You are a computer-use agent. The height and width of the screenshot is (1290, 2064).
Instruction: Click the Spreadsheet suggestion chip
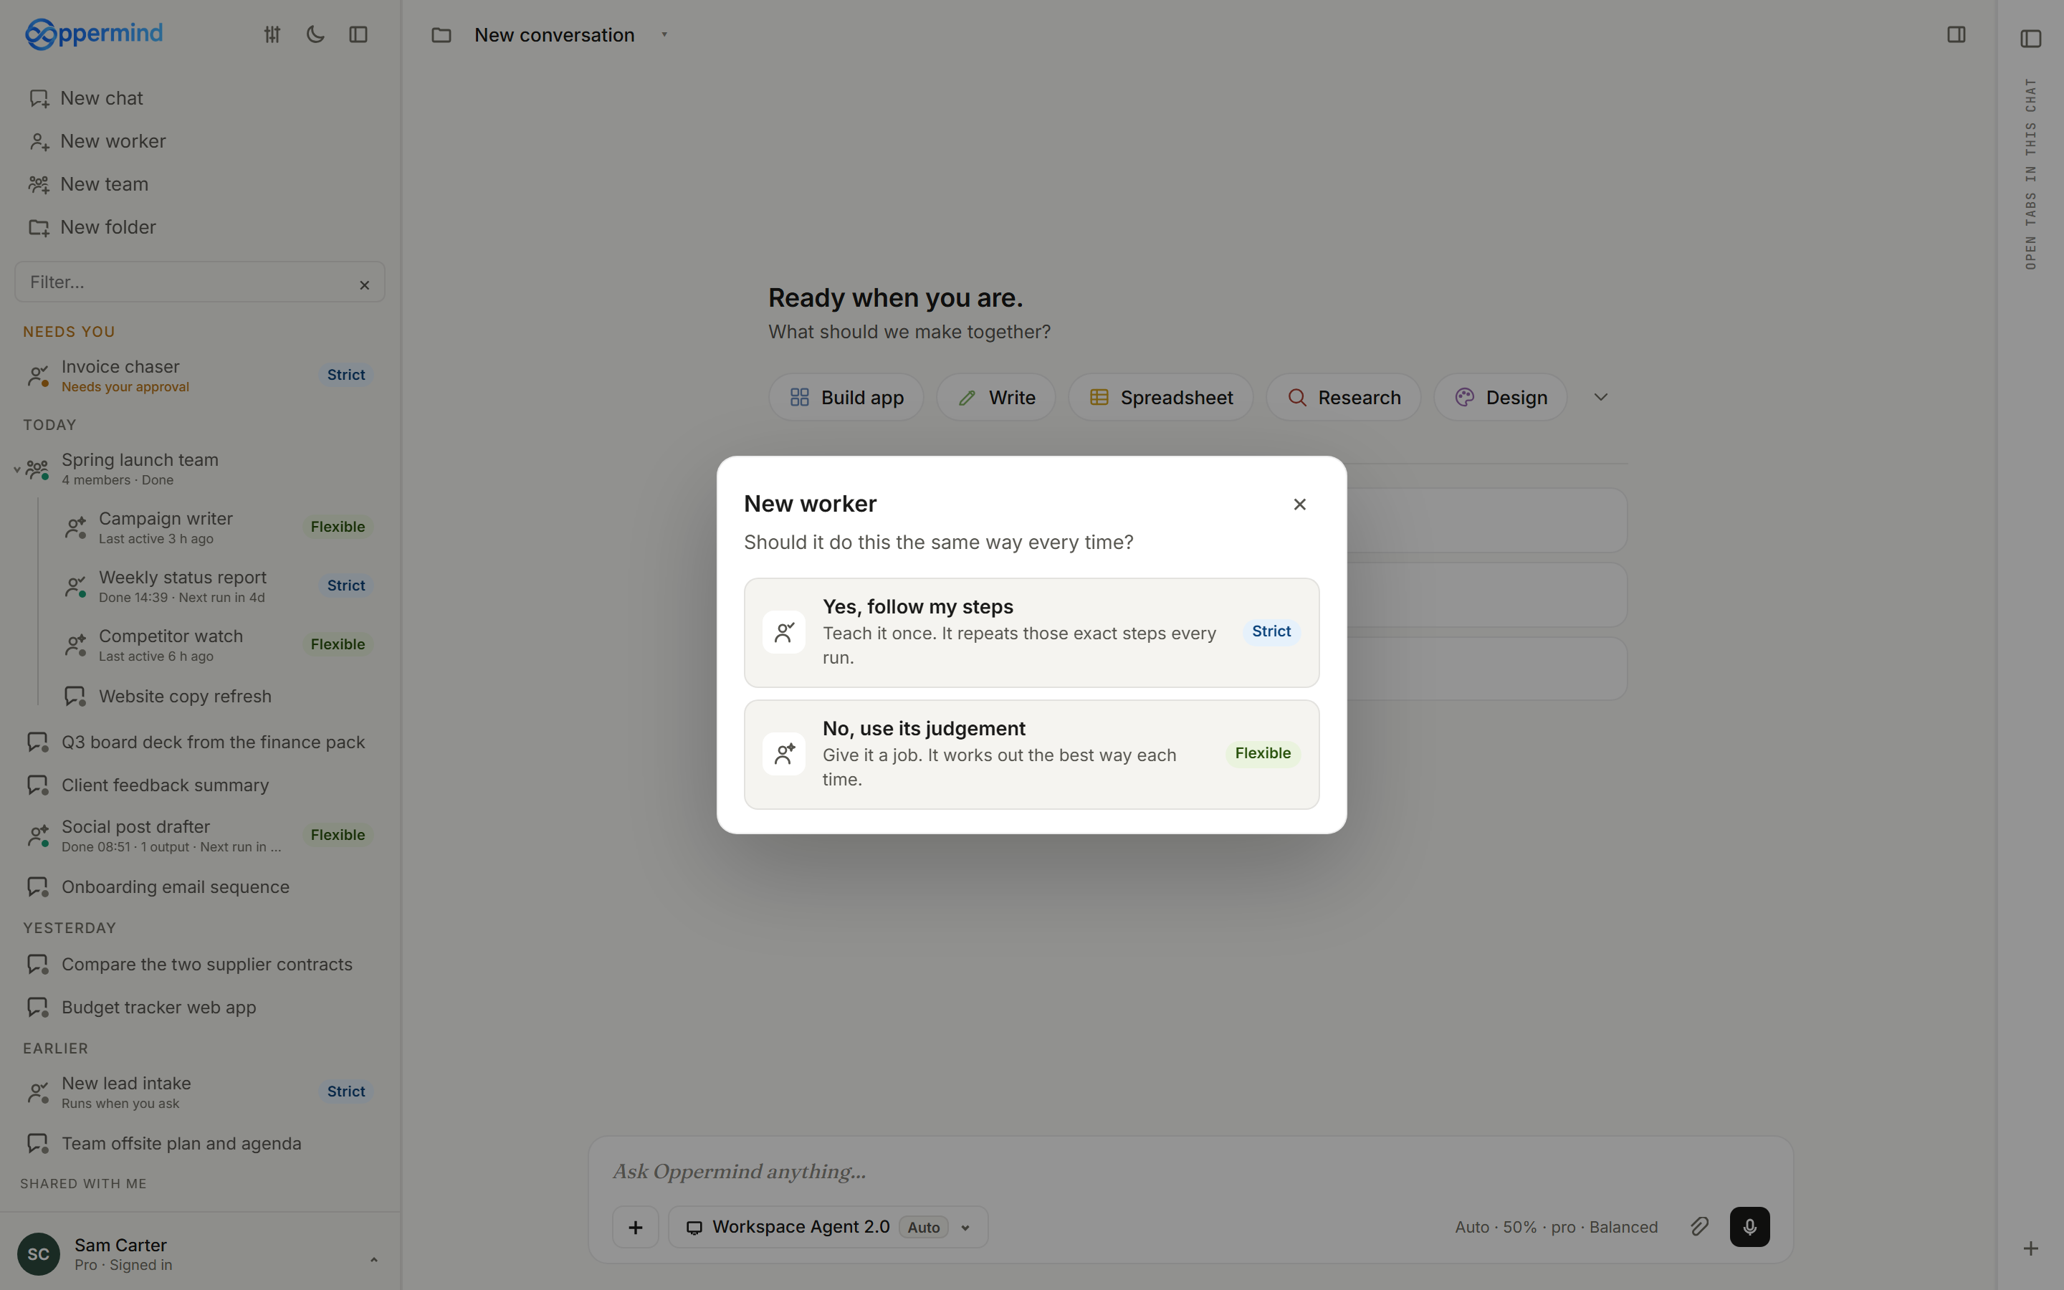click(x=1161, y=398)
